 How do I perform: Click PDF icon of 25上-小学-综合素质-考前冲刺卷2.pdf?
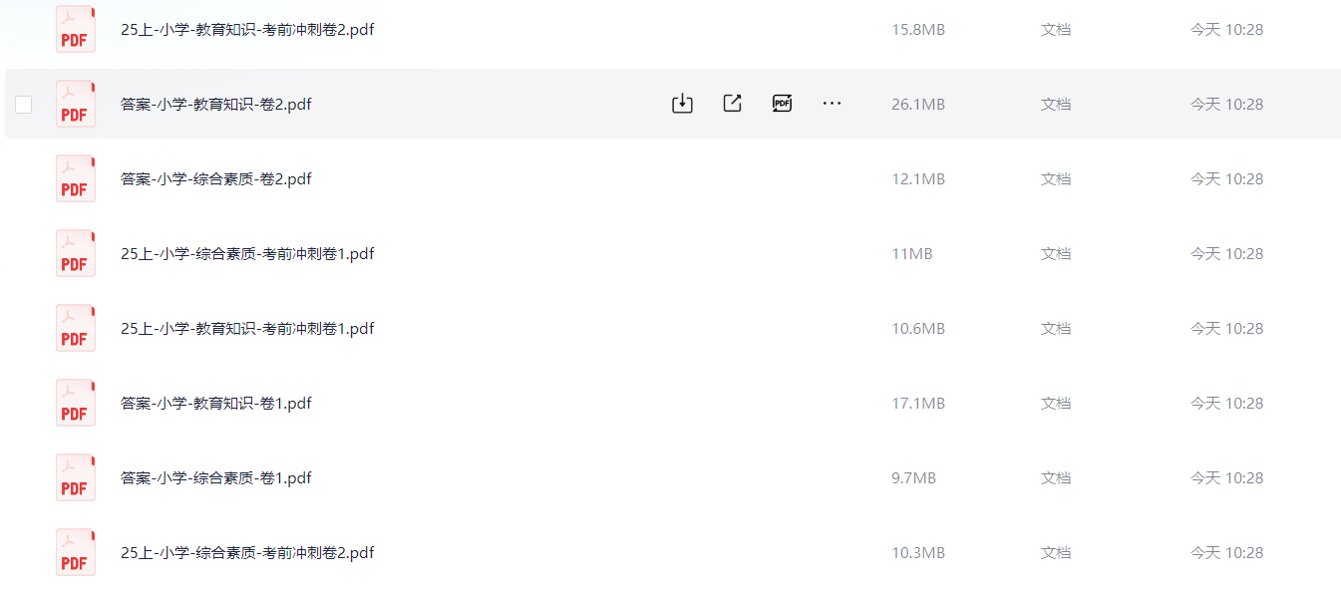tap(76, 552)
